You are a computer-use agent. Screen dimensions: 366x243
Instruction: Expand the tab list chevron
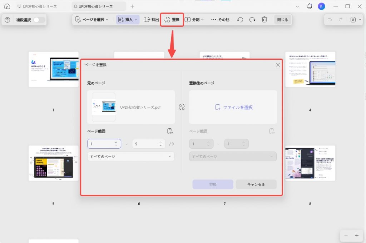(297, 6)
